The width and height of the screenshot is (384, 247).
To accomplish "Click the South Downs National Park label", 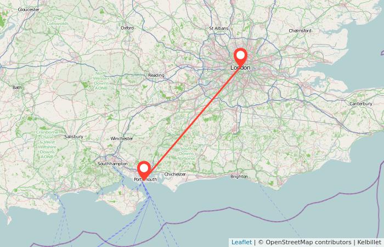I will (187, 156).
